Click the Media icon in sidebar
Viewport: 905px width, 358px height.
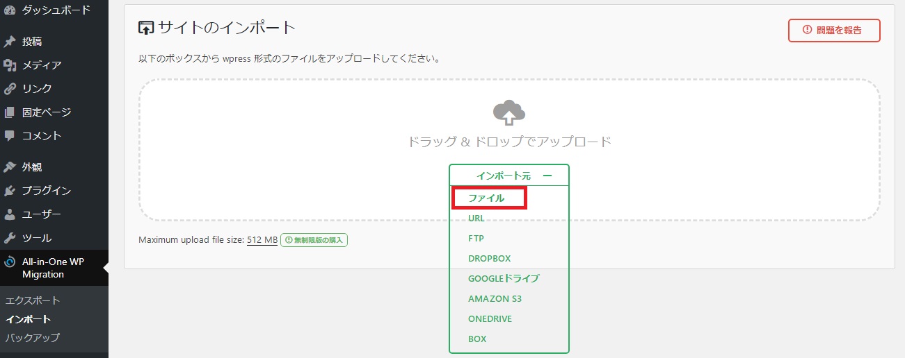[10, 65]
